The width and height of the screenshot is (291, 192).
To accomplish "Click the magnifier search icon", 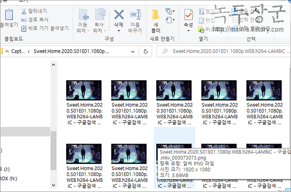I will pos(165,51).
